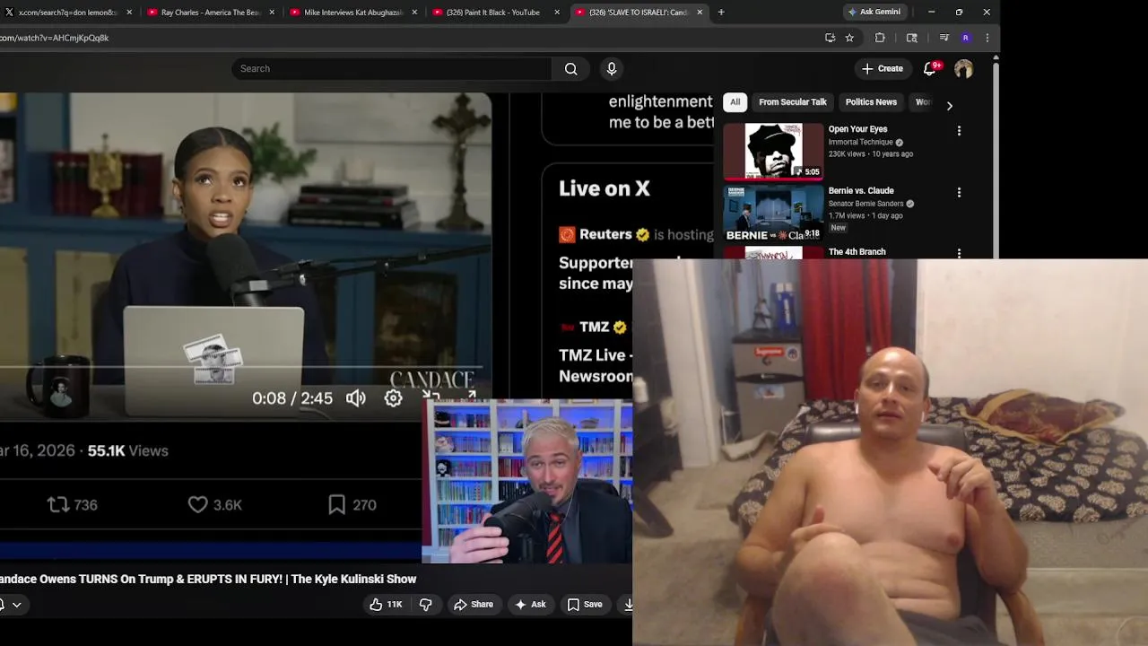1148x646 pixels.
Task: Open the Bernie vs Claude thumbnail
Action: pyautogui.click(x=773, y=213)
